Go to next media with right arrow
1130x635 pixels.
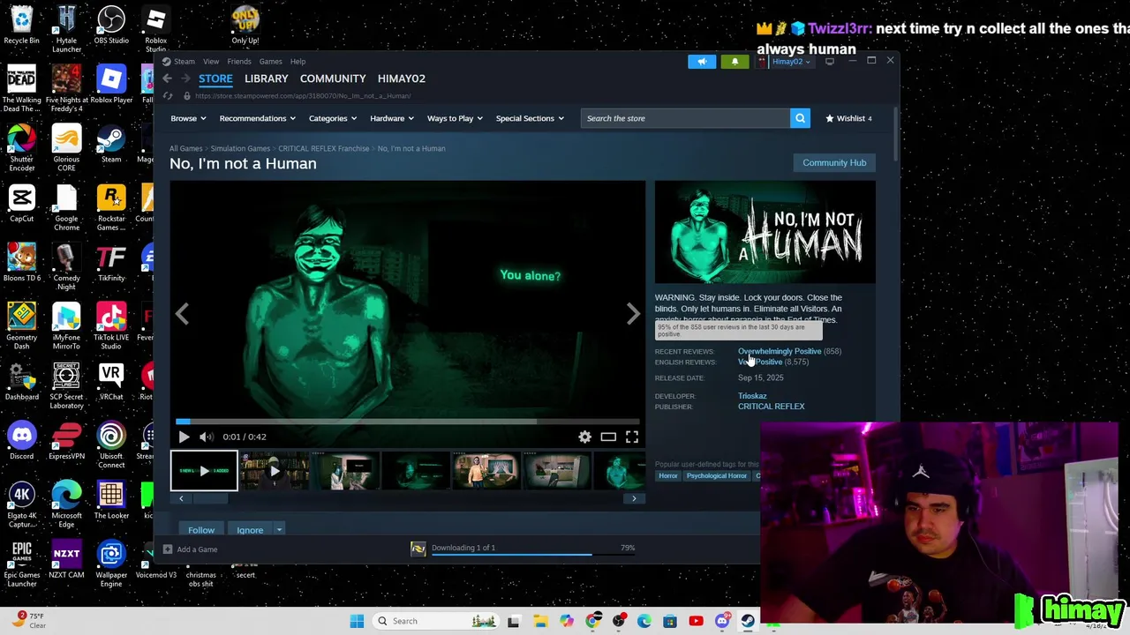(x=633, y=314)
